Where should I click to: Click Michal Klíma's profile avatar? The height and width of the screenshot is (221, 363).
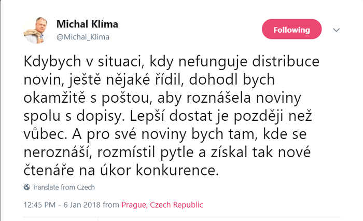pos(36,30)
